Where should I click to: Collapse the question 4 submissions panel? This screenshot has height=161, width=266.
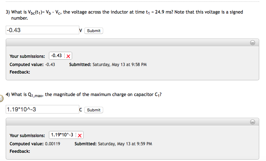(252, 122)
